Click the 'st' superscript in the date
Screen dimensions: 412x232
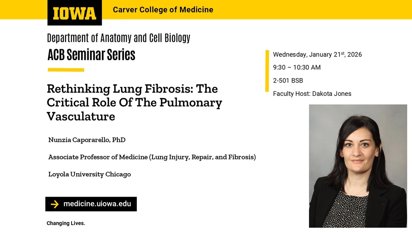click(x=343, y=53)
